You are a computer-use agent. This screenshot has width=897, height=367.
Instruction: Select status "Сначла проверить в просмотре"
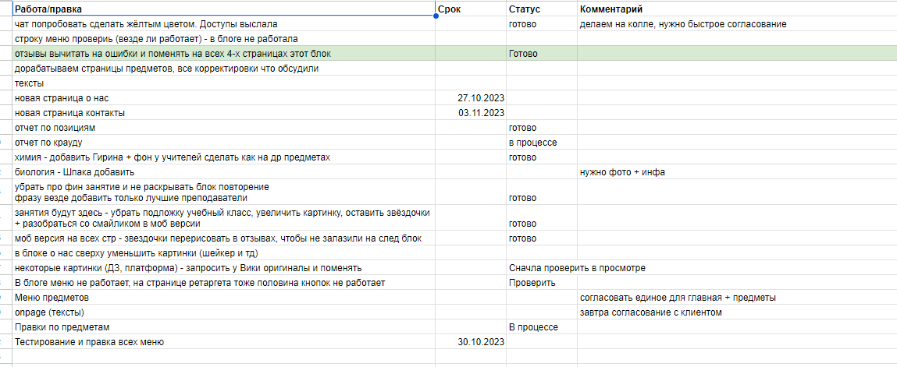coord(577,268)
